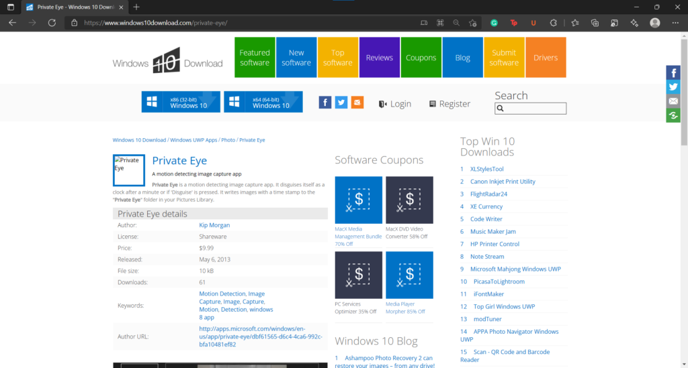
Task: Open a new browser tab
Action: click(x=136, y=7)
